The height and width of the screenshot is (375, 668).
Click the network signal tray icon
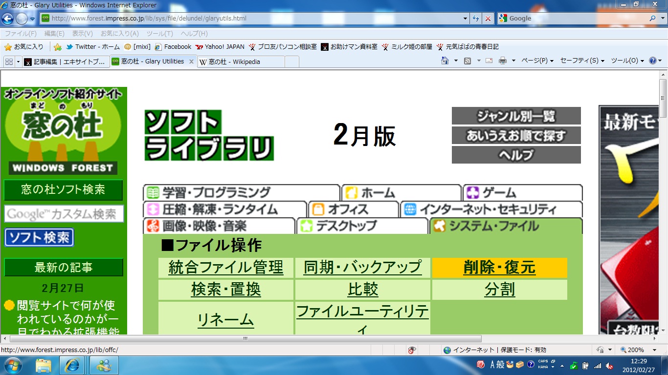[598, 365]
